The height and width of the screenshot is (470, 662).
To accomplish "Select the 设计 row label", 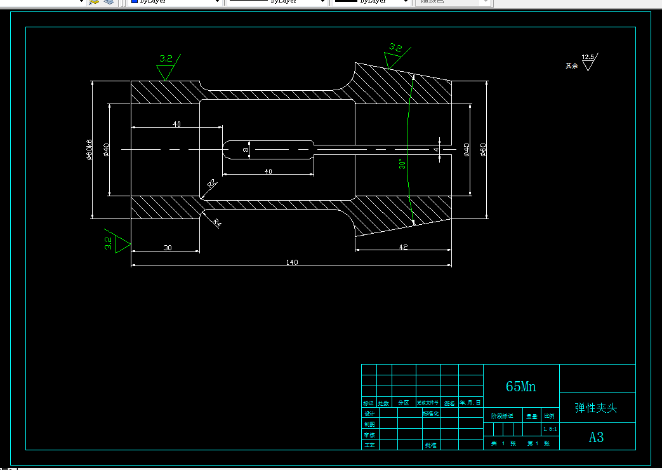I will pos(369,413).
